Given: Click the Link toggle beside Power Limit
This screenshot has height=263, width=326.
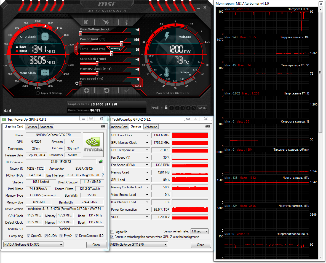Looking at the screenshot, I should (76, 49).
